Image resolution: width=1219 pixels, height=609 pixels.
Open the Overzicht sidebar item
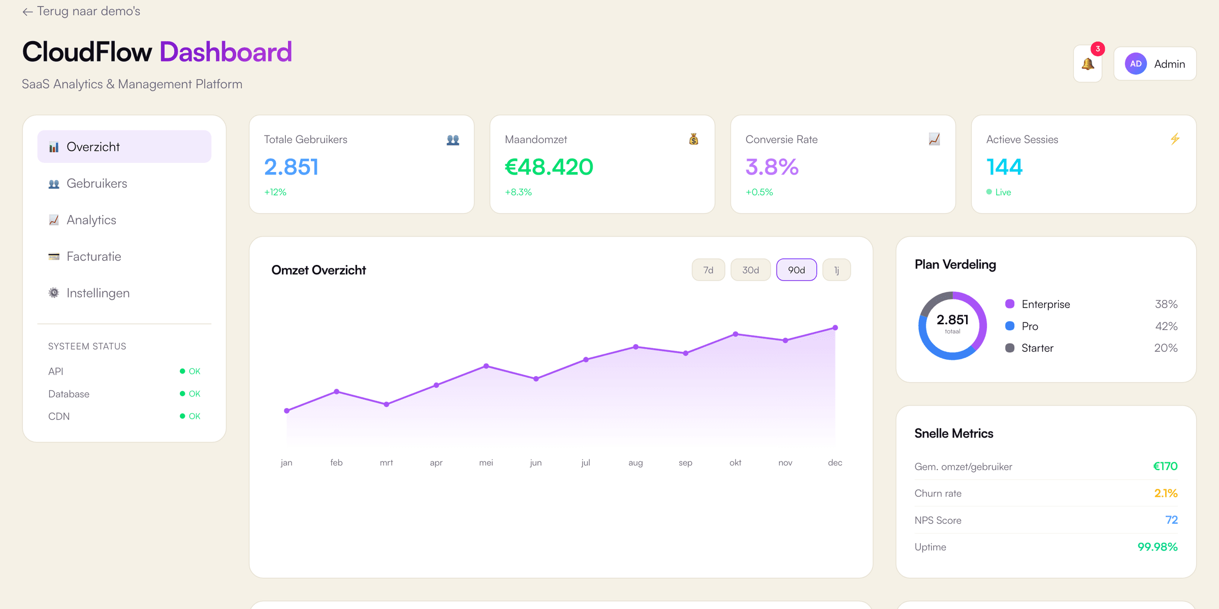coord(124,147)
